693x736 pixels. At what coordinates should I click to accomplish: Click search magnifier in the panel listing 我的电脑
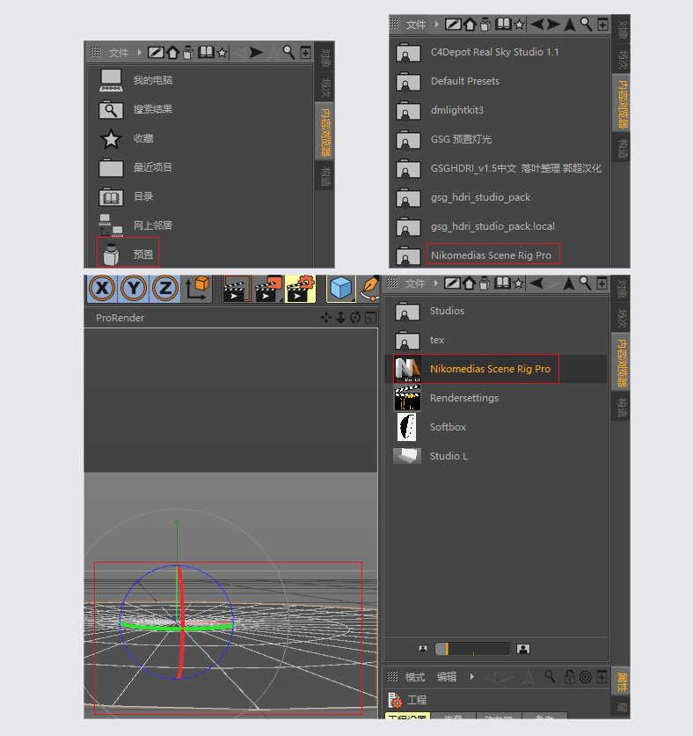(x=288, y=53)
